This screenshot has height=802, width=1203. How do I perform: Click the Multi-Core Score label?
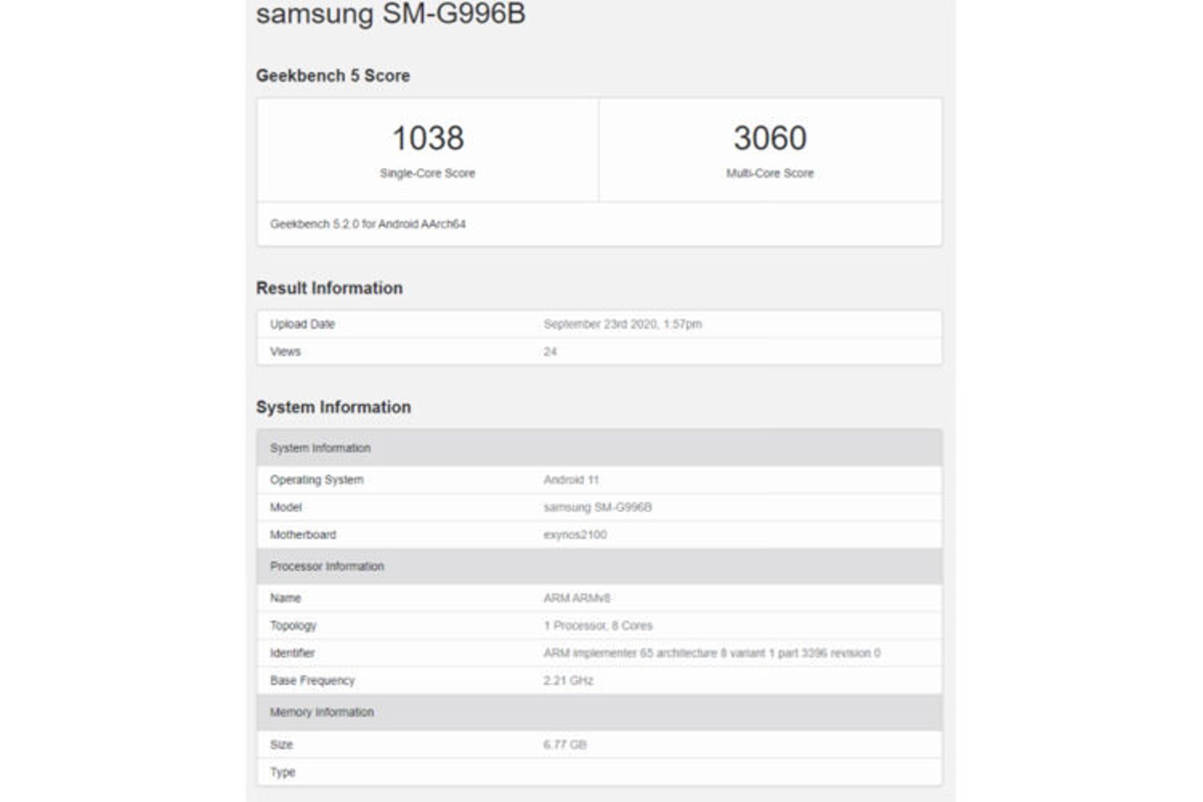[x=769, y=174]
